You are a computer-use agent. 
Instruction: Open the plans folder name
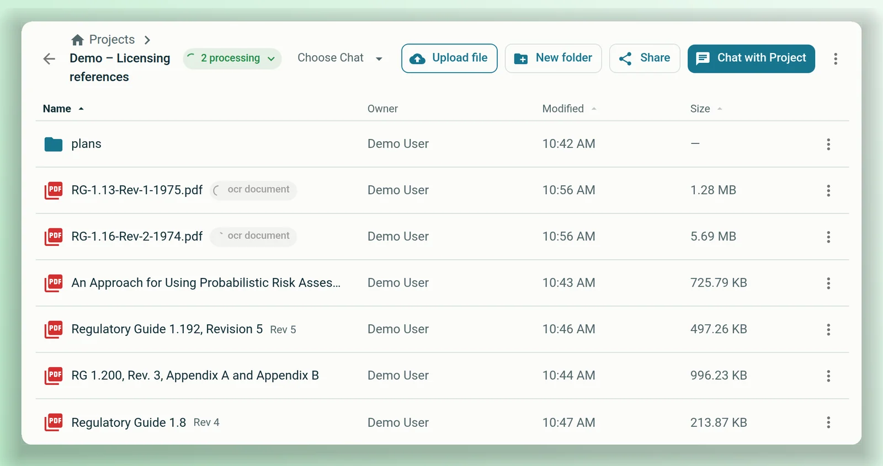coord(86,144)
